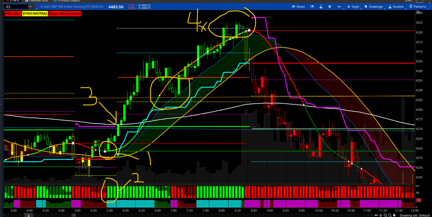Open the chart settings gear icon
432x217 pixels.
point(329,6)
